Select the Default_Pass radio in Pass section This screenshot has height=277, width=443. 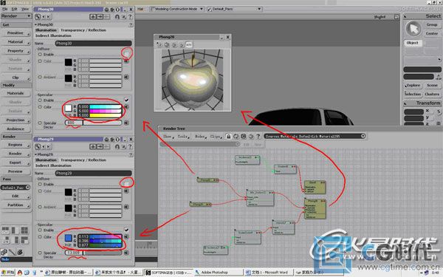click(28, 188)
